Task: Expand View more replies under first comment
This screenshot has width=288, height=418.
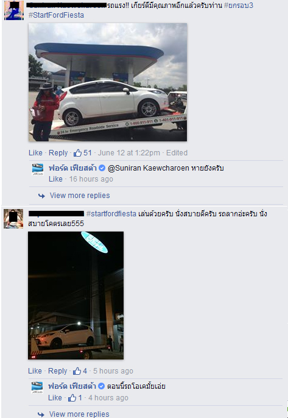Action: [x=80, y=196]
